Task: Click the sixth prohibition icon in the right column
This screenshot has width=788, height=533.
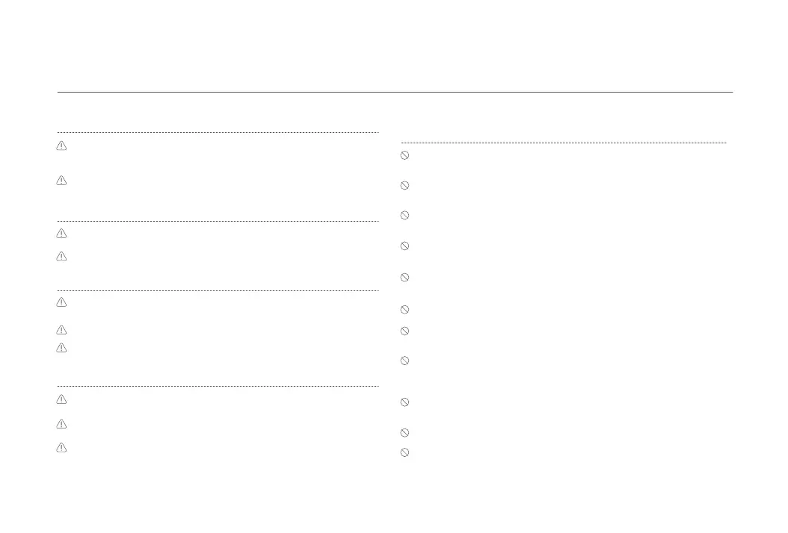Action: pos(405,309)
